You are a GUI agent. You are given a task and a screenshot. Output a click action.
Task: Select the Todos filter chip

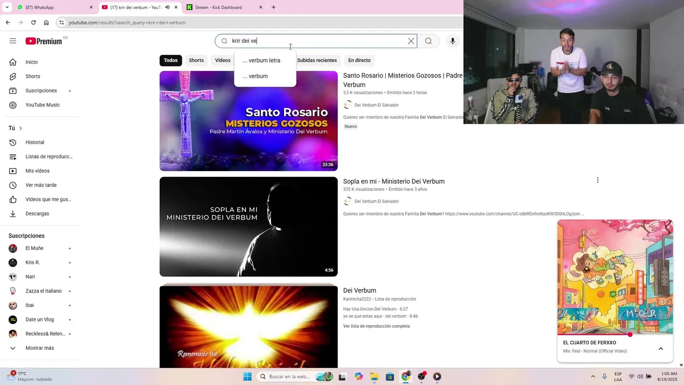[x=170, y=60]
